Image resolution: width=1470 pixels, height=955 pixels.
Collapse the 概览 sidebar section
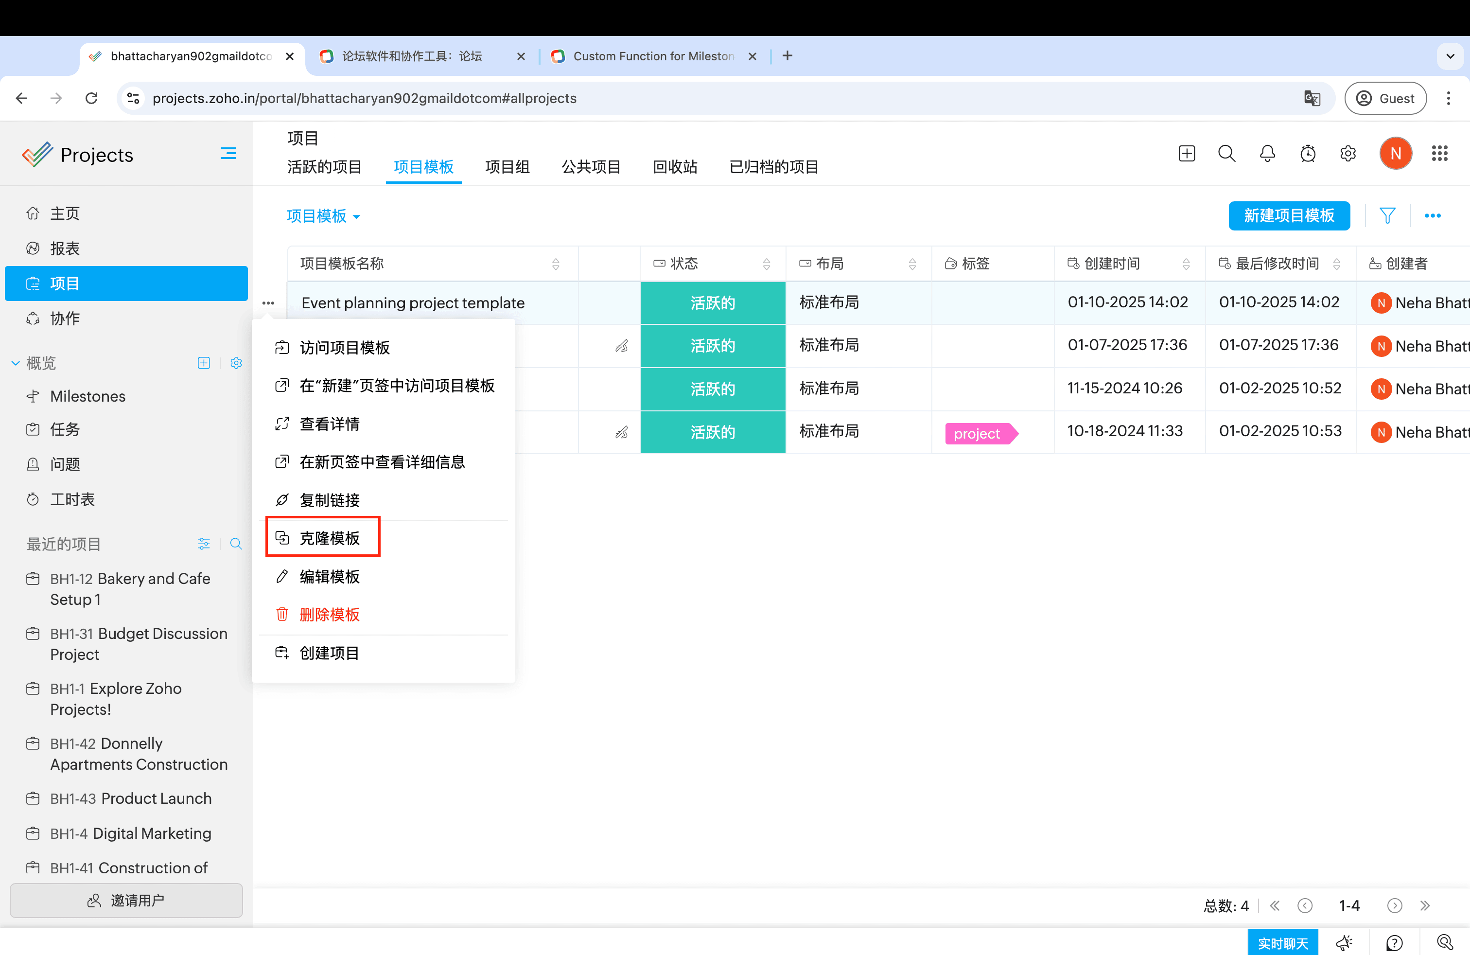[x=16, y=363]
